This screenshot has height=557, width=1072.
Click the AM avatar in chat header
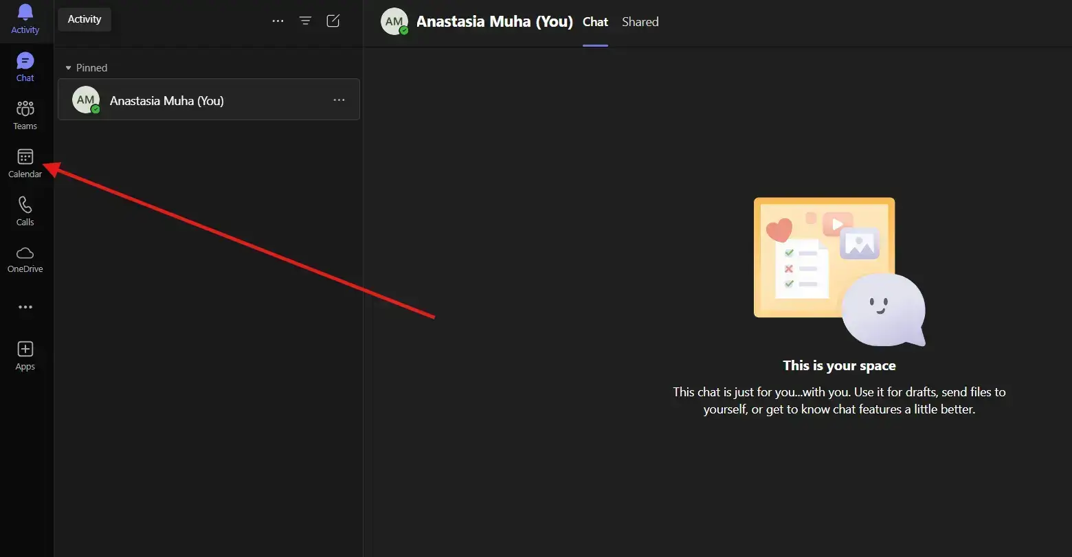click(394, 22)
